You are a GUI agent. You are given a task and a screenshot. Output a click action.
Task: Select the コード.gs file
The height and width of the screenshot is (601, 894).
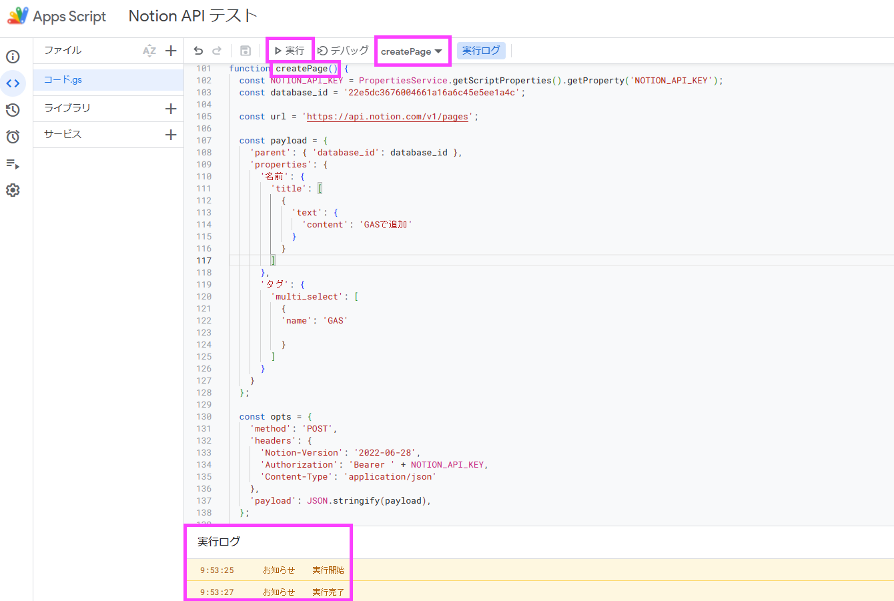tap(108, 80)
